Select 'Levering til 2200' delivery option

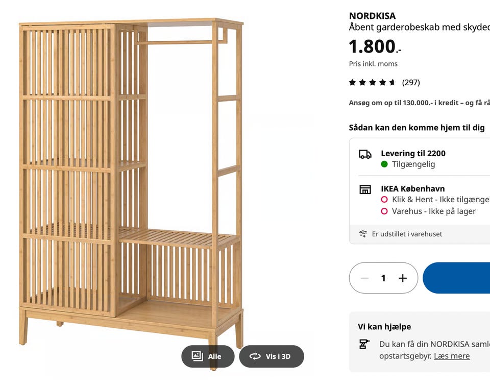413,153
